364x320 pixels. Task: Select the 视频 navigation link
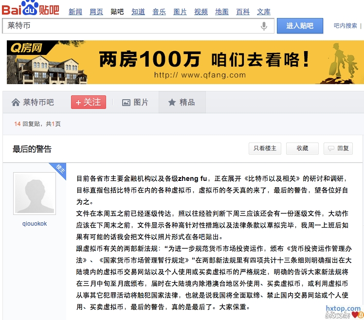(201, 12)
